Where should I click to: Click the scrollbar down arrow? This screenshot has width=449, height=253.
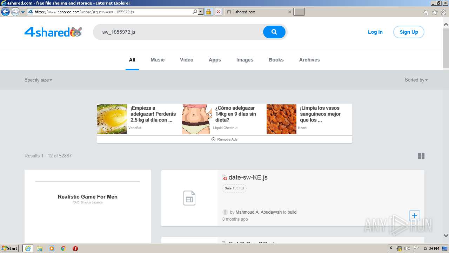coord(446,236)
